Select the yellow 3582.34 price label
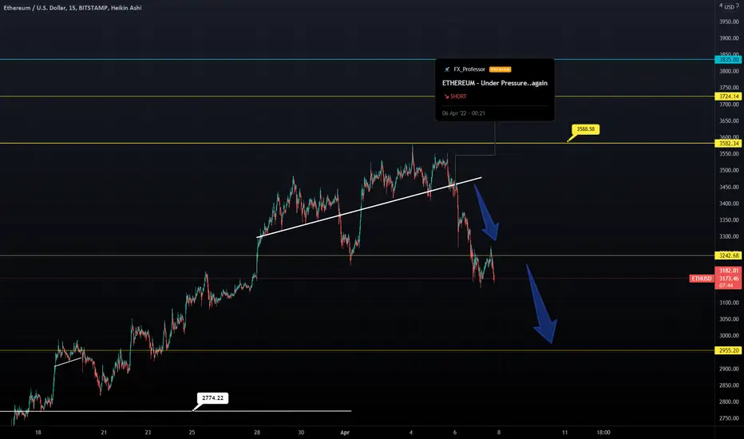Screen dimensions: 744x439 point(728,144)
